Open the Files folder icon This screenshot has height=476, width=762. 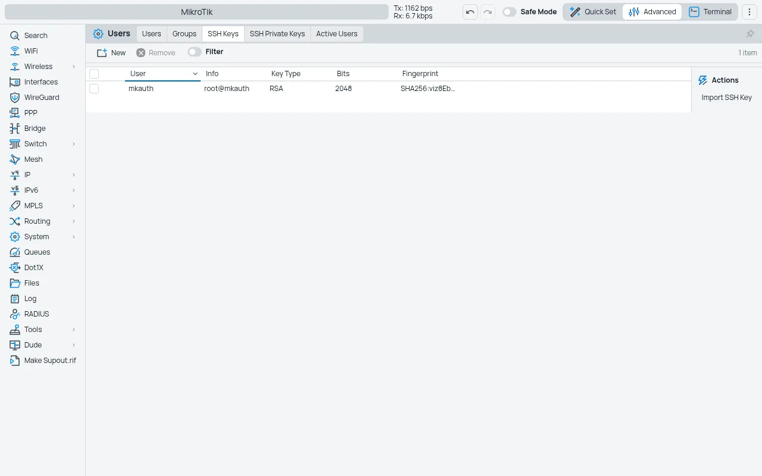(15, 283)
